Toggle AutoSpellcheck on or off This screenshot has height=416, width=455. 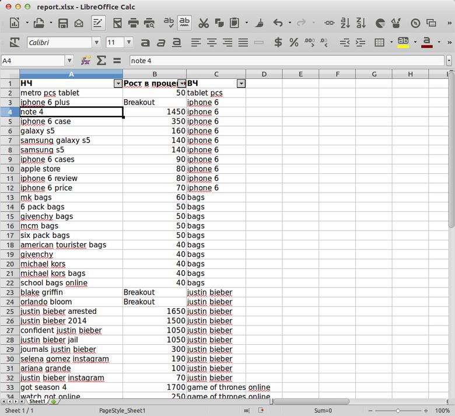coord(184,23)
